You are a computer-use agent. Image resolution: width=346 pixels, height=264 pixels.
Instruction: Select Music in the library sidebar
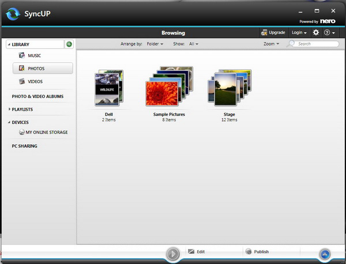click(x=35, y=55)
